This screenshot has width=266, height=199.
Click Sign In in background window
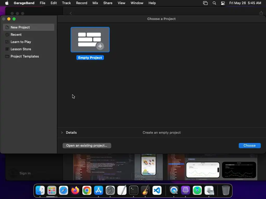(x=25, y=173)
